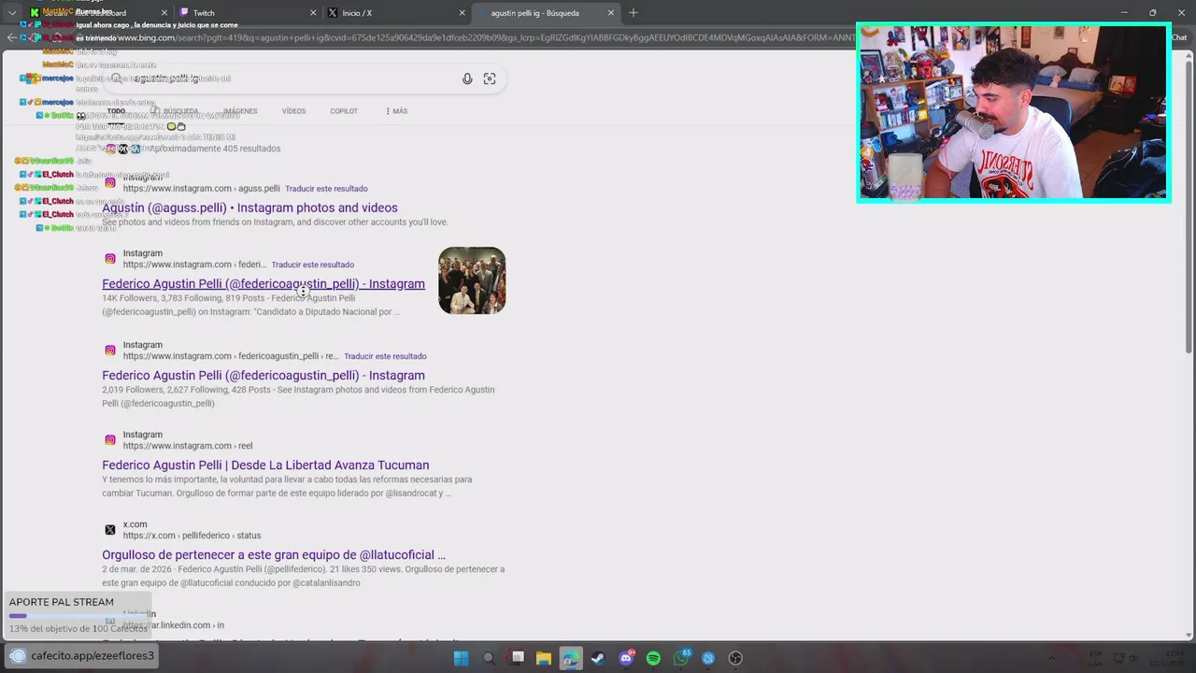Select the IMÁGENES search filter
The height and width of the screenshot is (673, 1196).
pyautogui.click(x=240, y=111)
